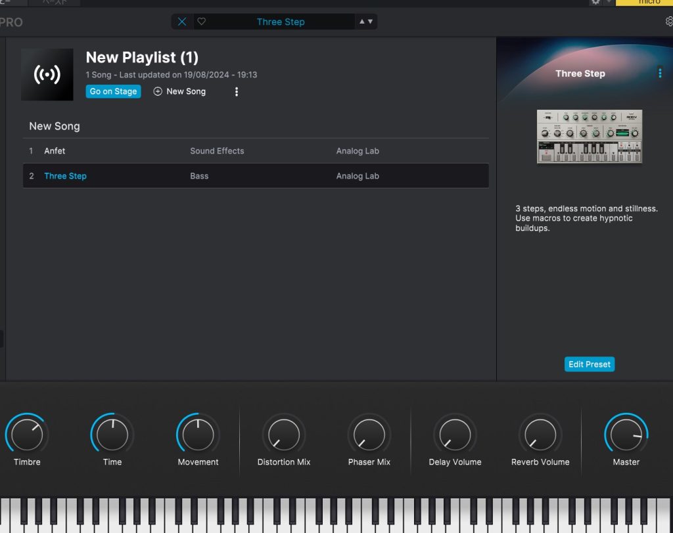
Task: Add a New Song to the playlist
Action: pyautogui.click(x=179, y=92)
